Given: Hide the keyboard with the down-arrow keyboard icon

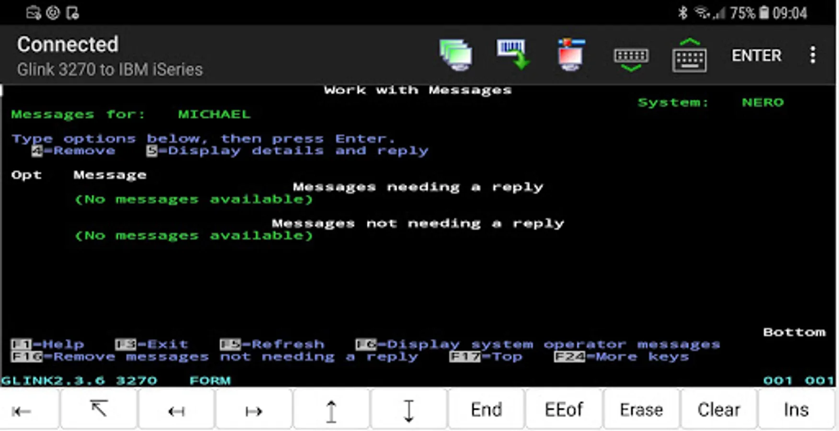Looking at the screenshot, I should coord(631,59).
